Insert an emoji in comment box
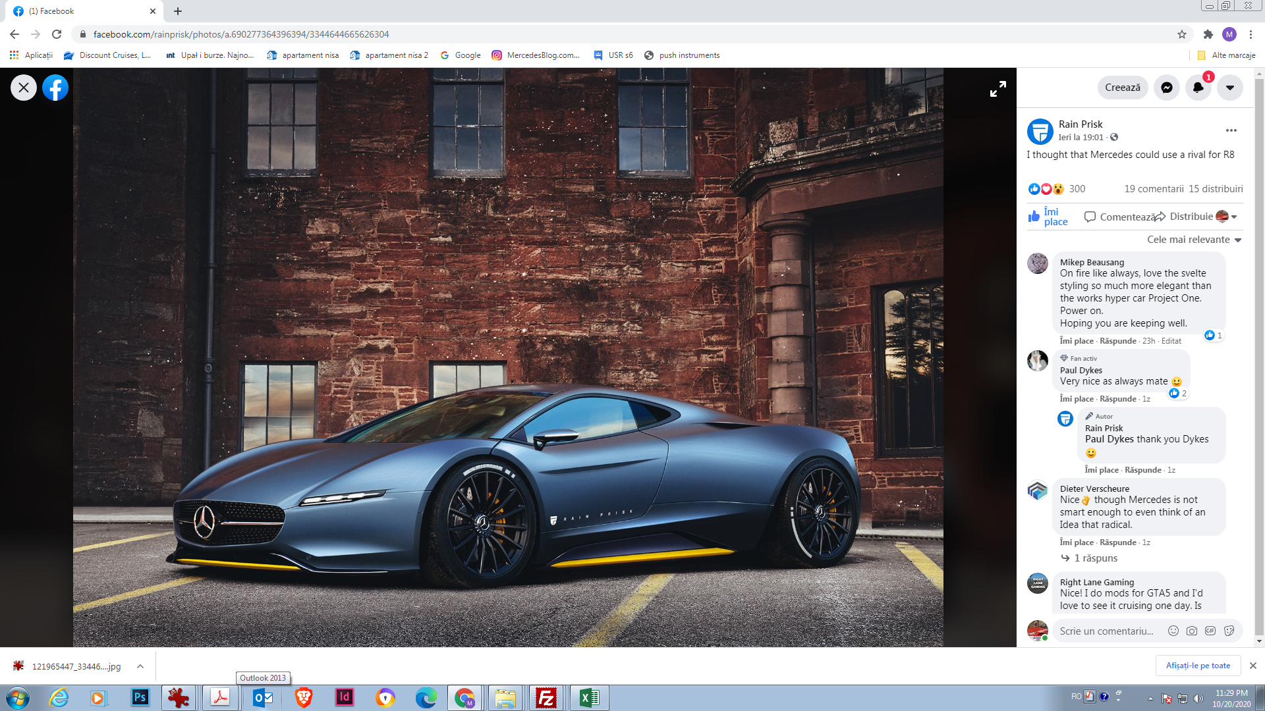Screen dimensions: 1265x711 click(1173, 631)
